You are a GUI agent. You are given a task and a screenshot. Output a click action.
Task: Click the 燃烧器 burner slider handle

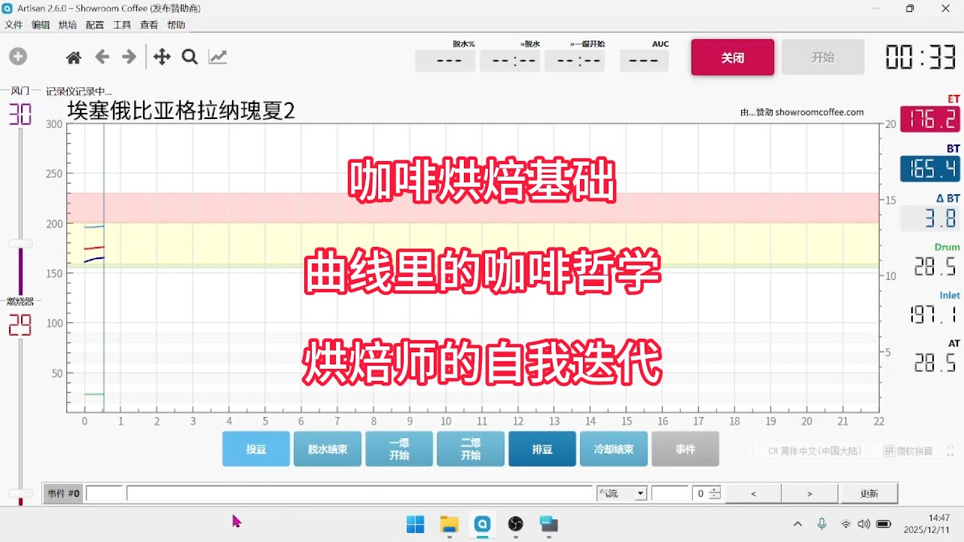(x=20, y=493)
